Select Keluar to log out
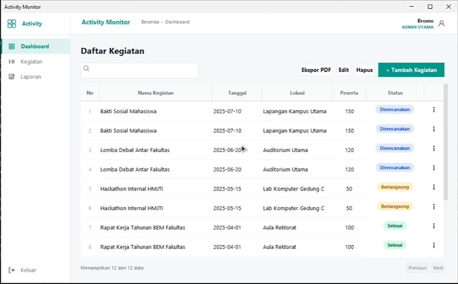This screenshot has width=458, height=284. [x=28, y=270]
